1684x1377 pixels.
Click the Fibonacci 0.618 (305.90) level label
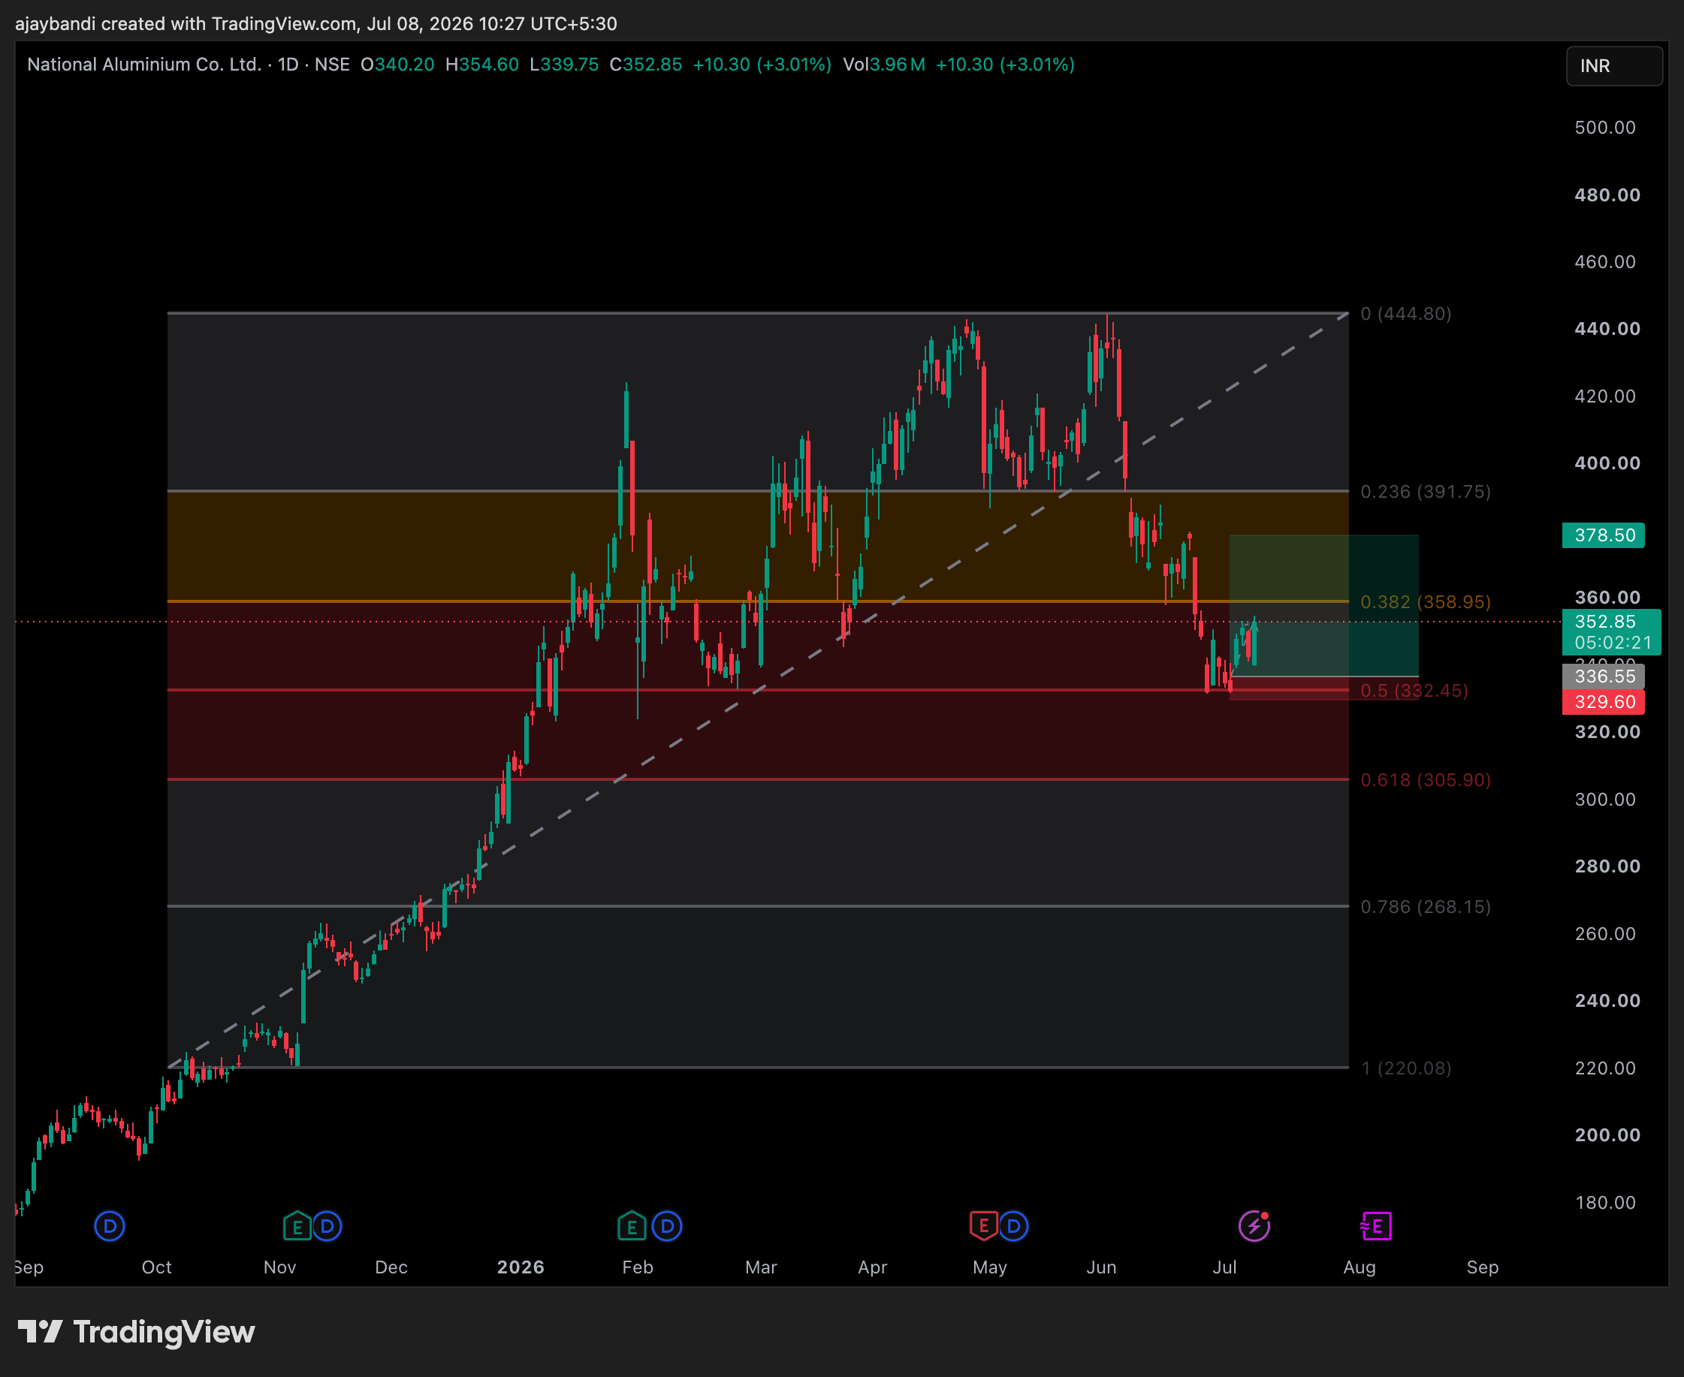(1426, 781)
